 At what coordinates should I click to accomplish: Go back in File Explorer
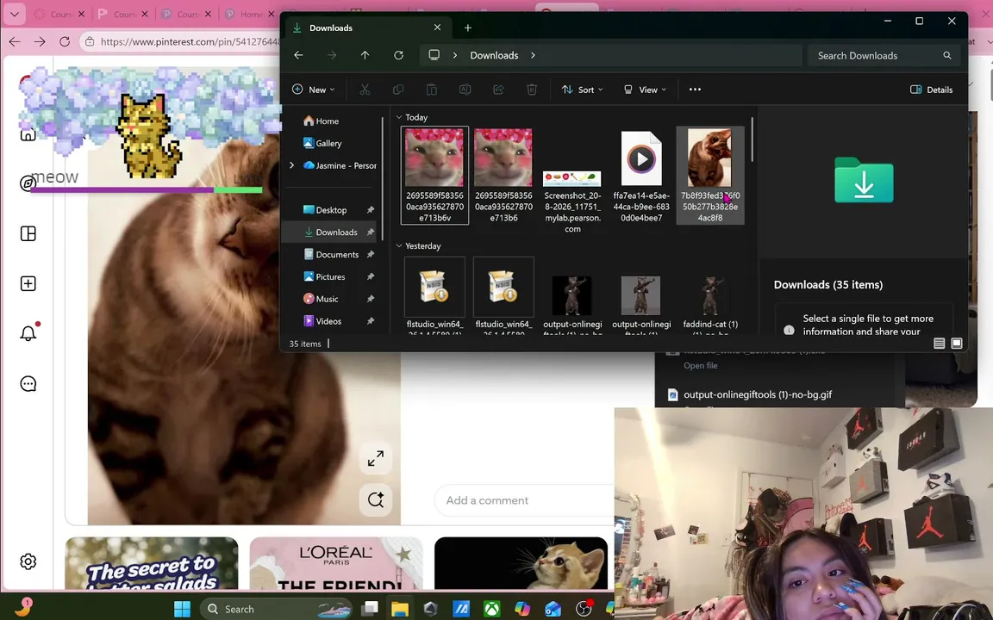[298, 55]
